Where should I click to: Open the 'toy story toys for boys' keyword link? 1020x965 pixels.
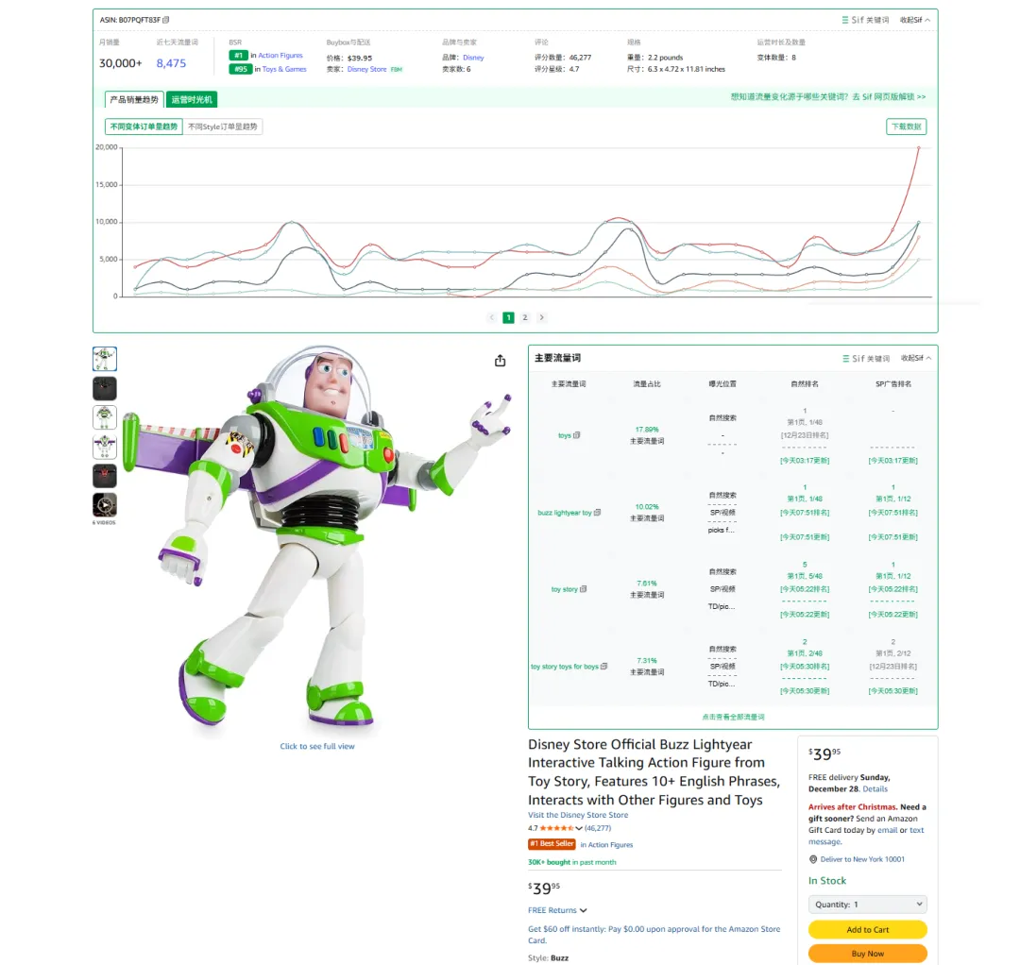(x=565, y=668)
